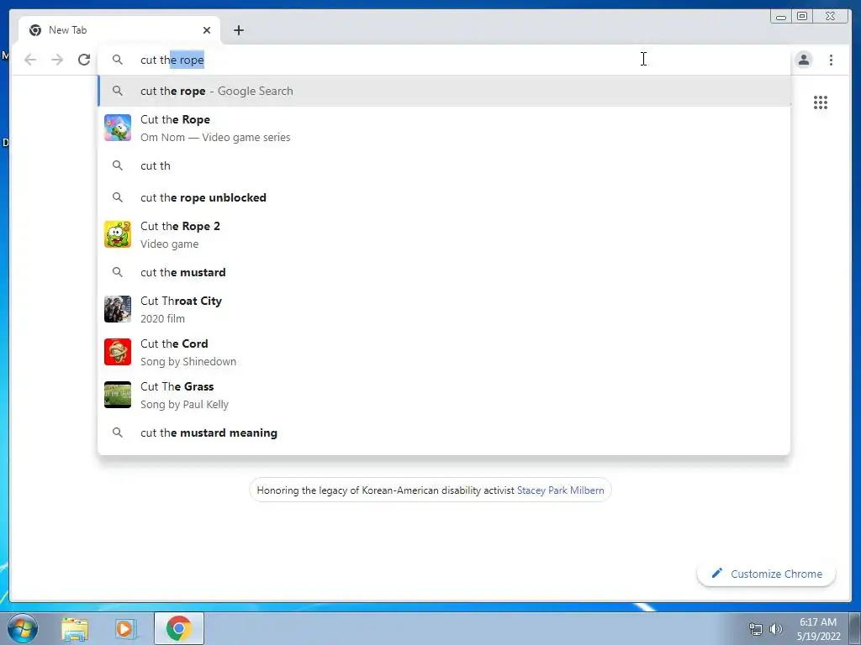Viewport: 861px width, 645px height.
Task: Open the network status tray icon
Action: click(756, 629)
